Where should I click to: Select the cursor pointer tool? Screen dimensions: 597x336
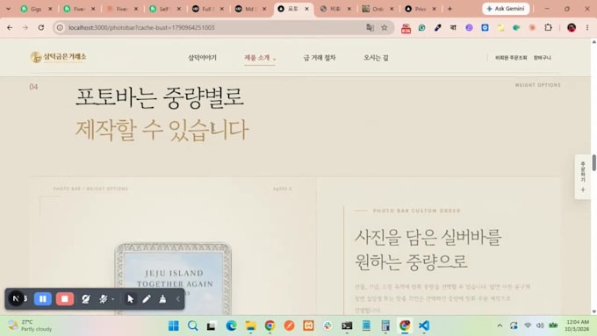131,299
